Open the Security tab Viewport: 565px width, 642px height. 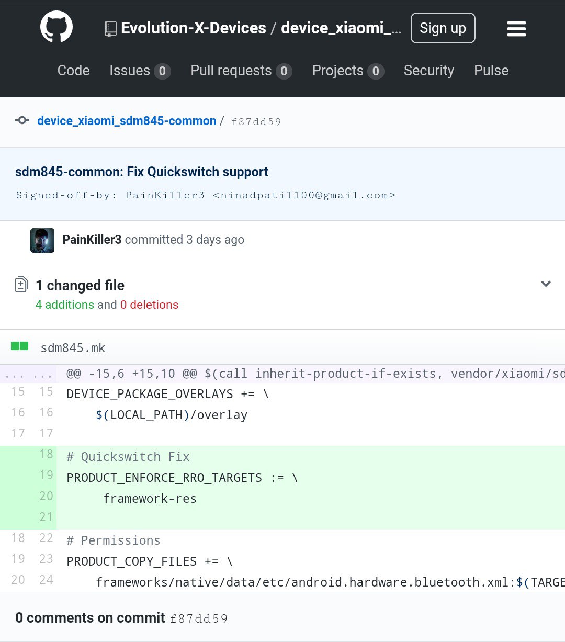pos(429,71)
